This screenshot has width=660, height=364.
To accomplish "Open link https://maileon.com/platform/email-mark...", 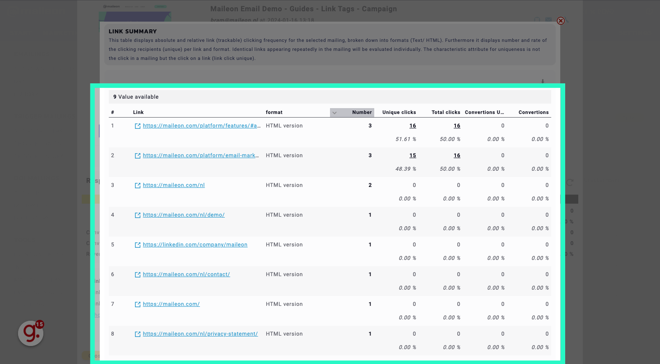I will 201,155.
